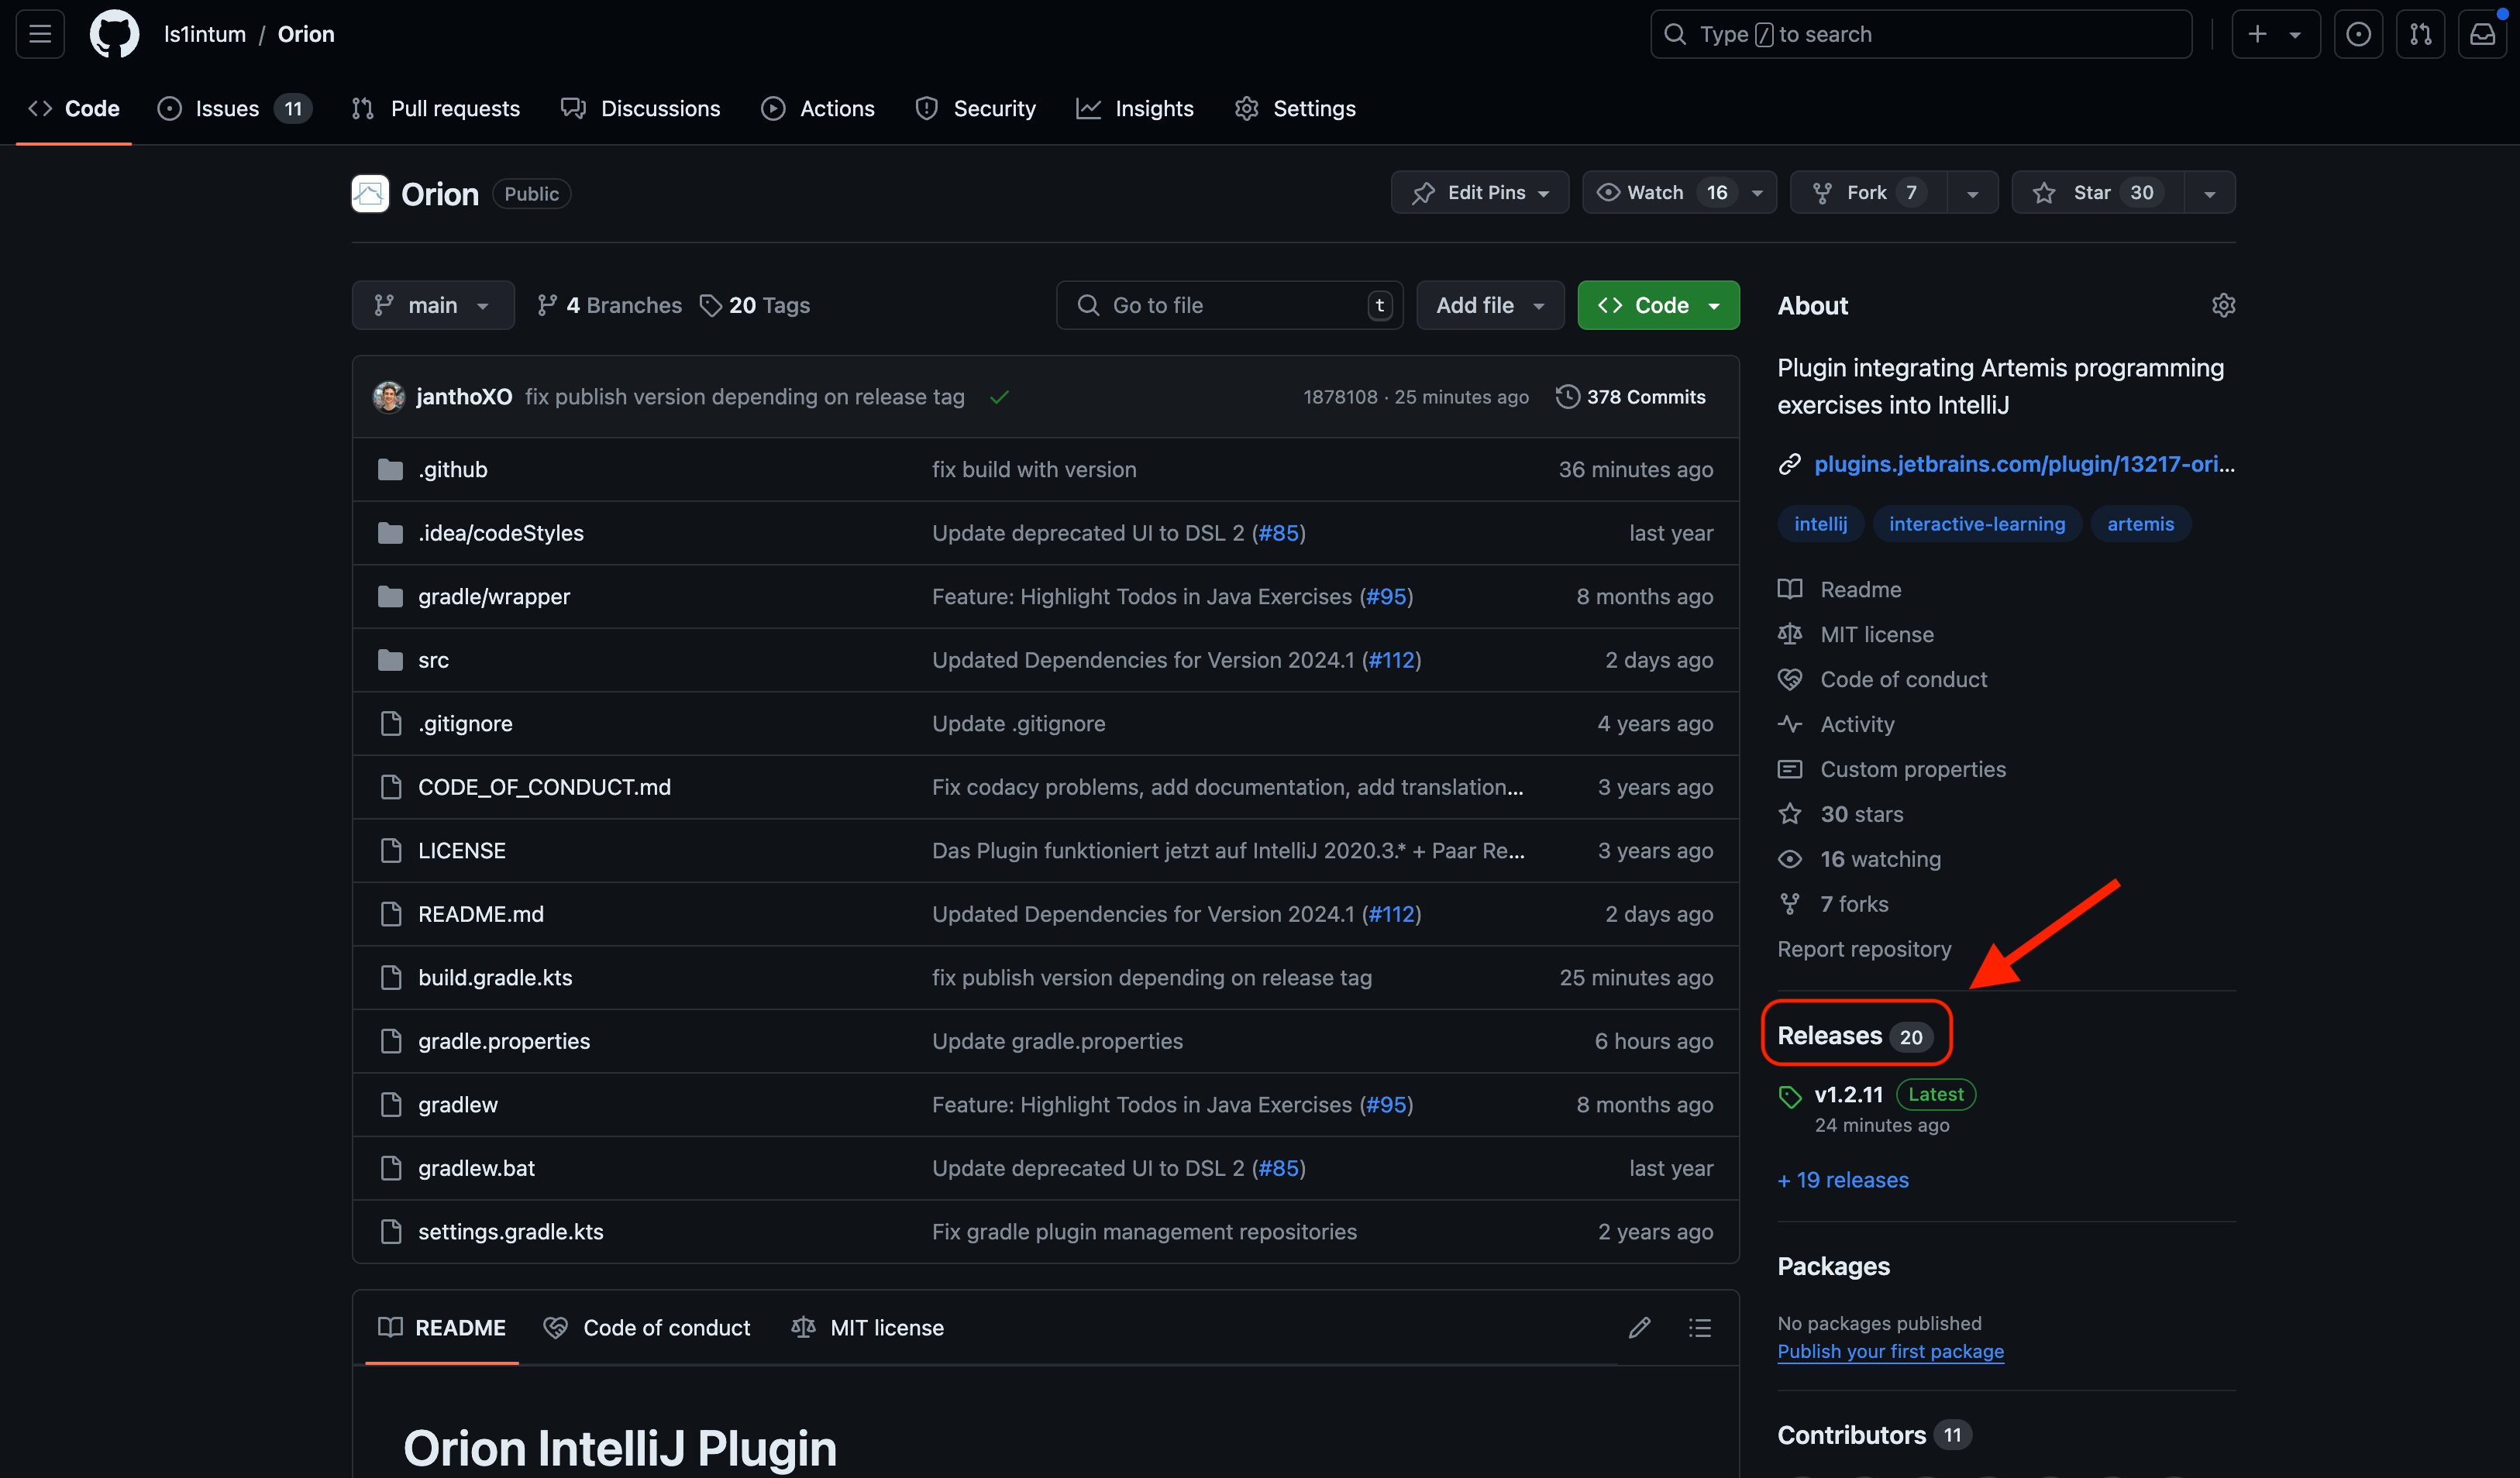Open the 378 Commits history link
The width and height of the screenshot is (2520, 1478).
pos(1631,397)
